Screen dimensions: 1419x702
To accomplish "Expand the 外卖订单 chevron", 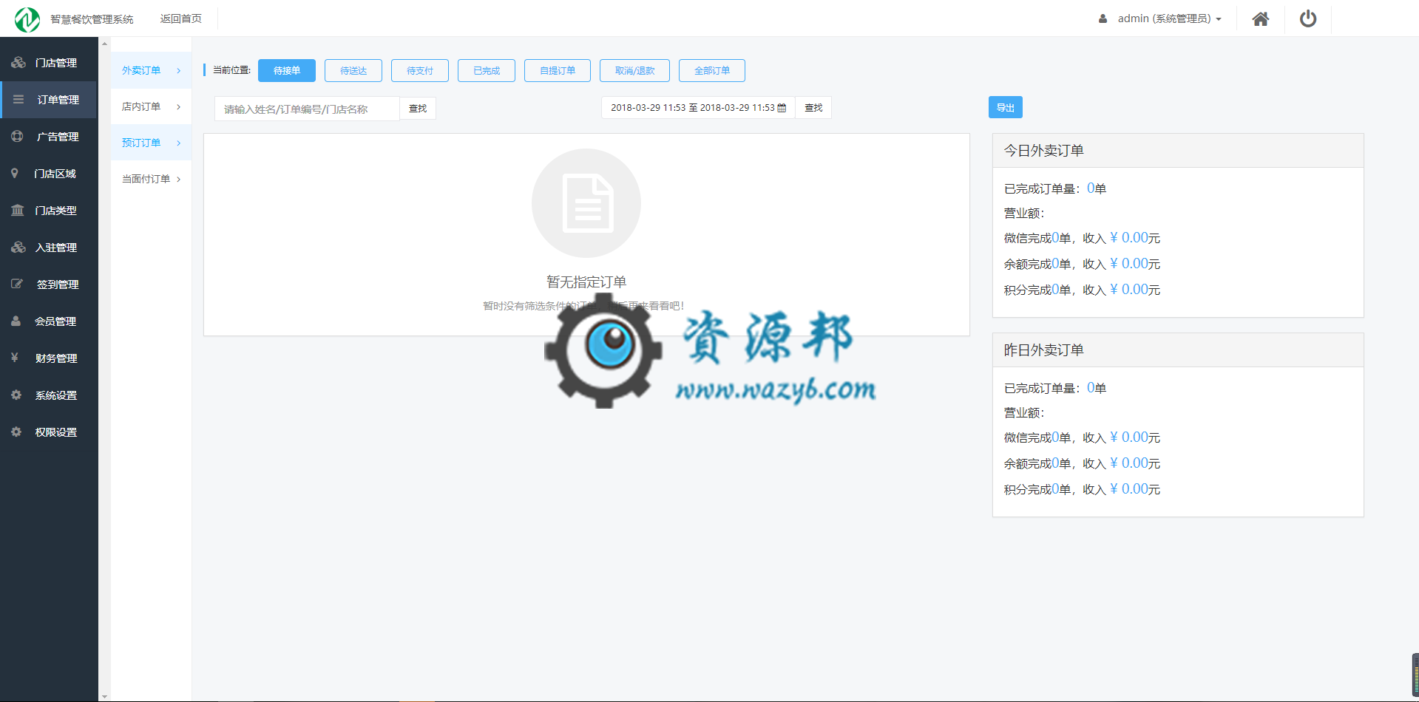I will click(179, 71).
